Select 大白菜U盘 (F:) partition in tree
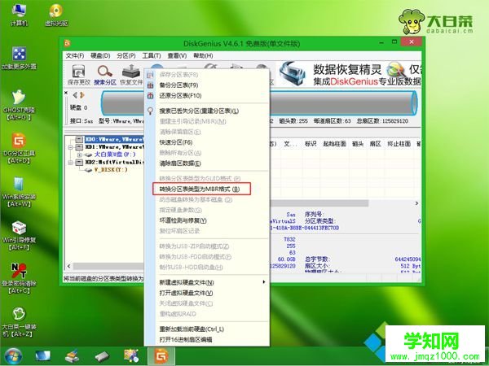This screenshot has width=489, height=366. (x=115, y=155)
